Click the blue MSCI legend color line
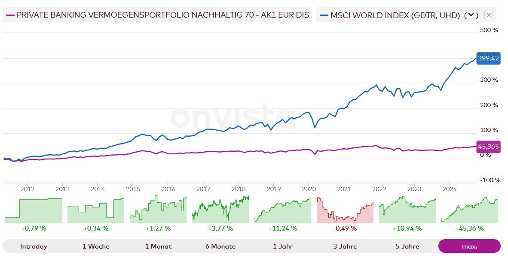This screenshot has height=258, width=508. (x=324, y=15)
